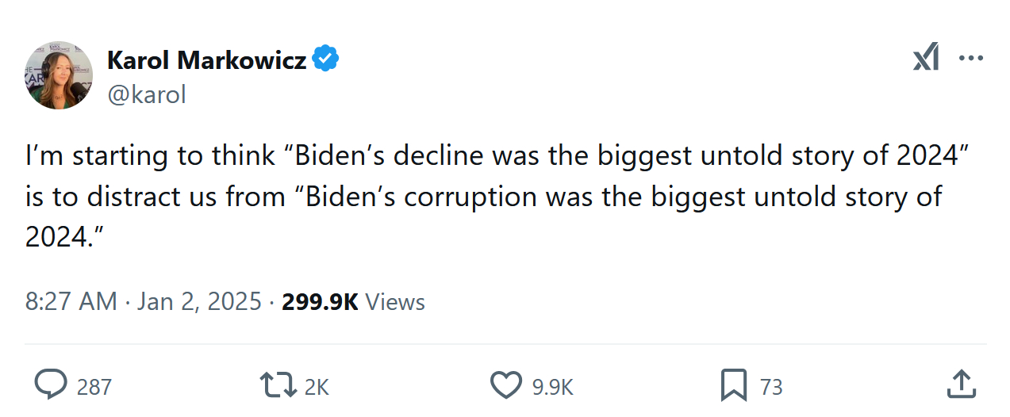Click the 287 replies count
The width and height of the screenshot is (1010, 417).
[x=94, y=387]
